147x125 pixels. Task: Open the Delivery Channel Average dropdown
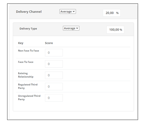point(68,12)
